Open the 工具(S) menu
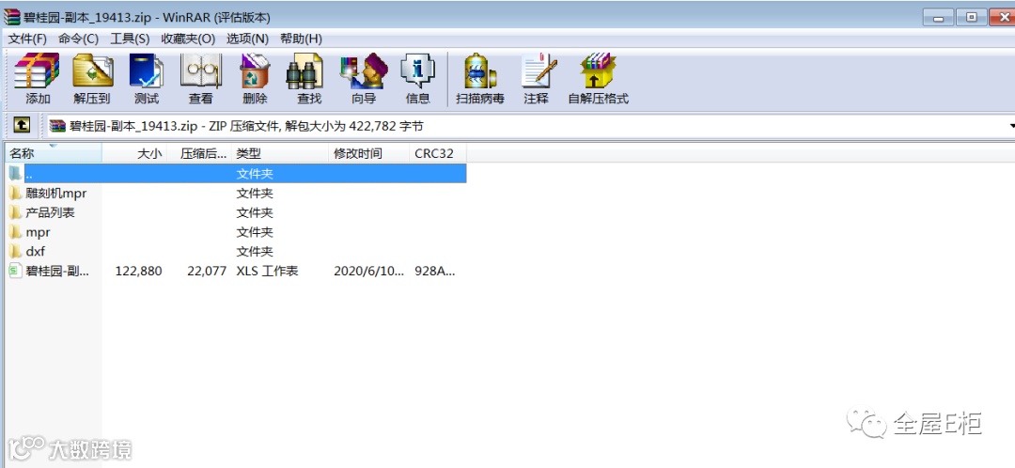1015x468 pixels. coord(130,39)
